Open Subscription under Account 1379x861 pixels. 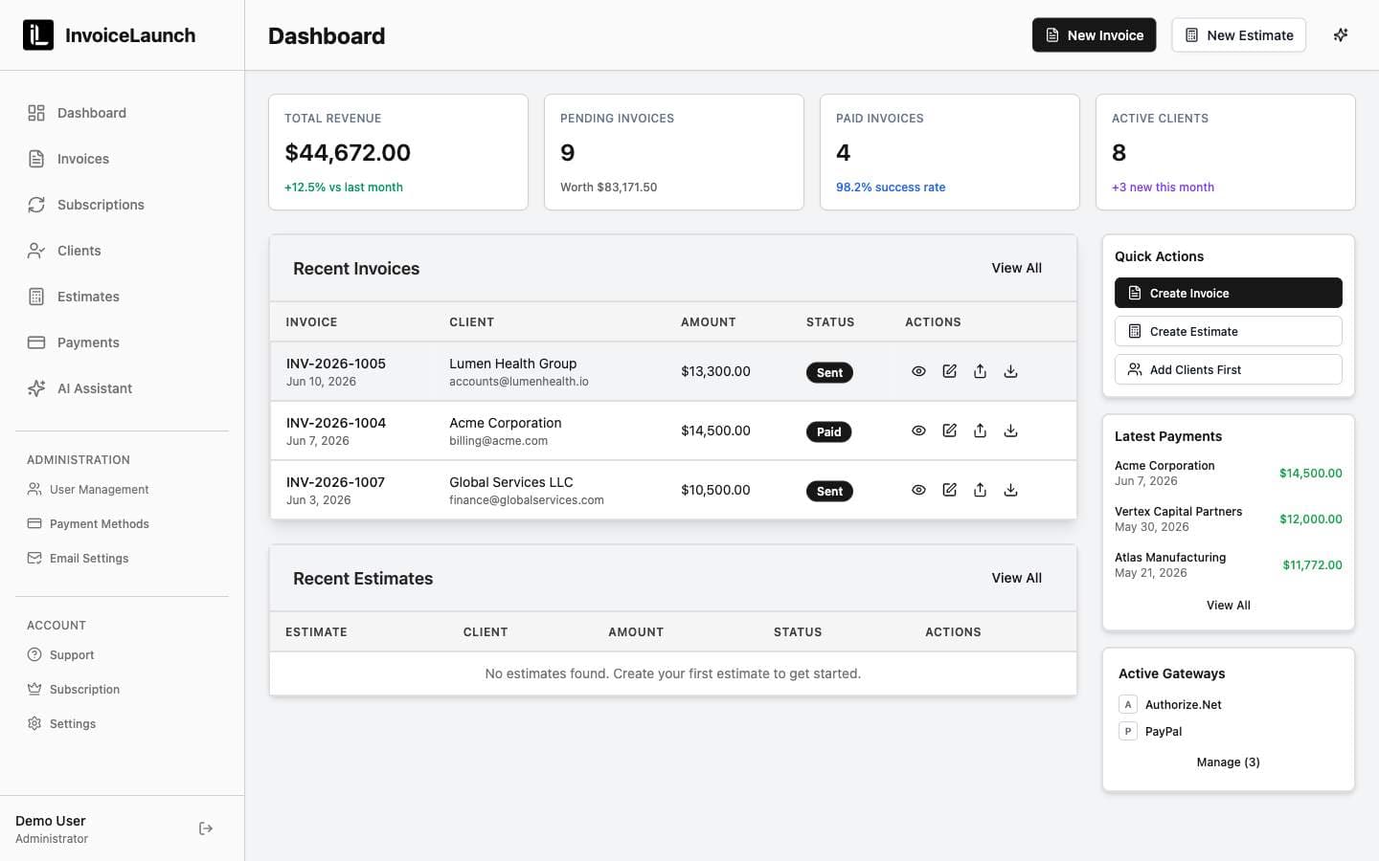[122, 689]
